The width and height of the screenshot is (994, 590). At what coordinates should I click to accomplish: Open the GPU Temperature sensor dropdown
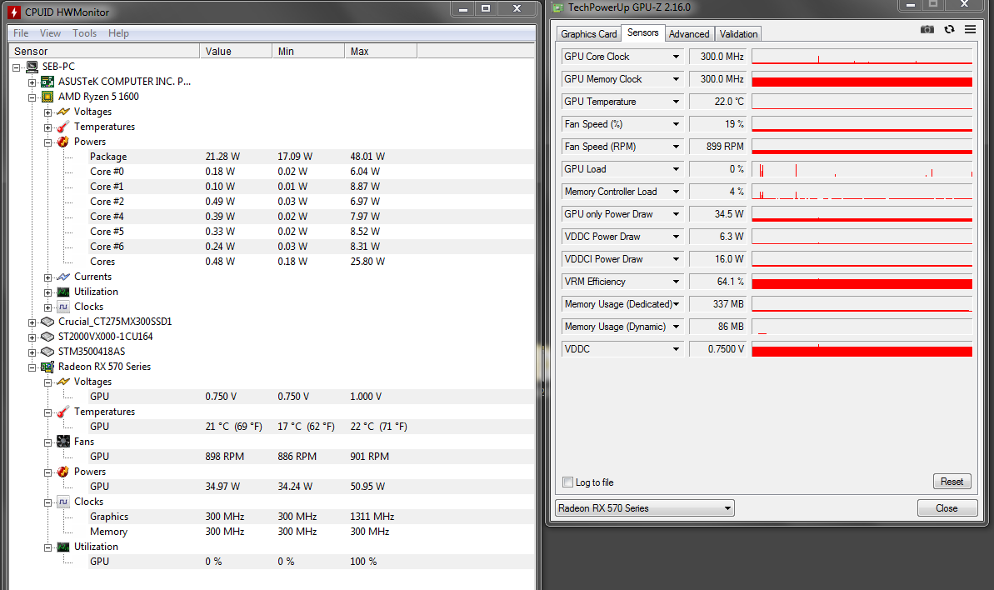[x=676, y=102]
